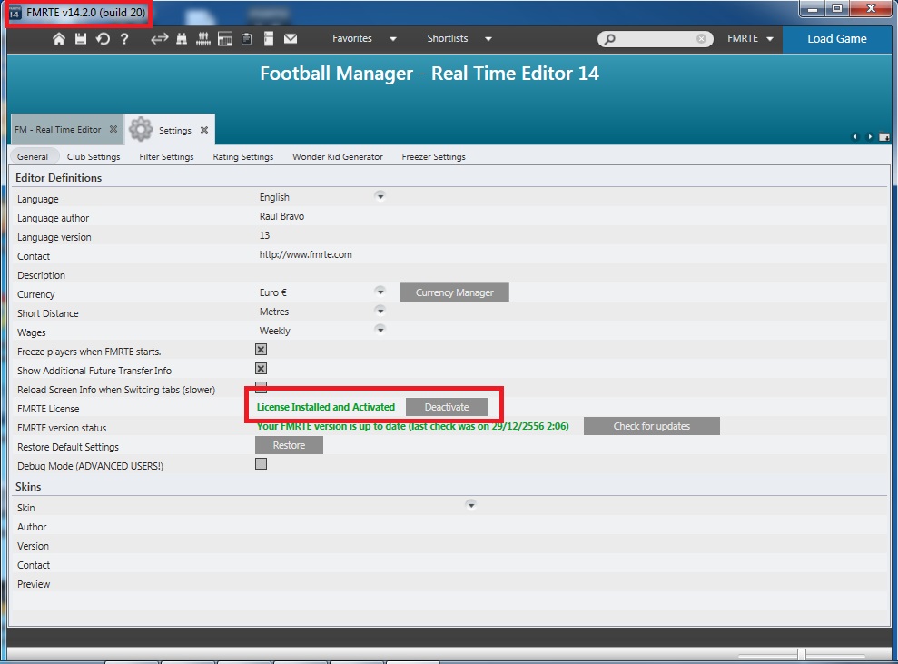Click the clipboard icon in toolbar

click(x=247, y=39)
